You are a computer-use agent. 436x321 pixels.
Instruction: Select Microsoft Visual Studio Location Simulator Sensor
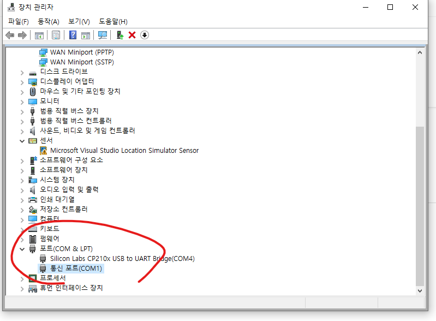[x=124, y=151]
